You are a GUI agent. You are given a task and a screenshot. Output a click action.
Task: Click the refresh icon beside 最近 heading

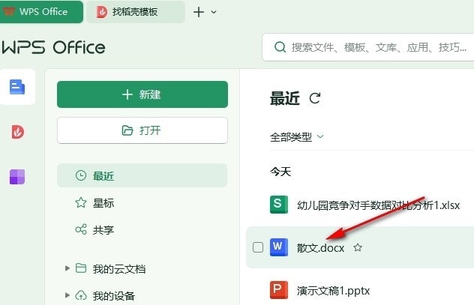click(x=315, y=98)
